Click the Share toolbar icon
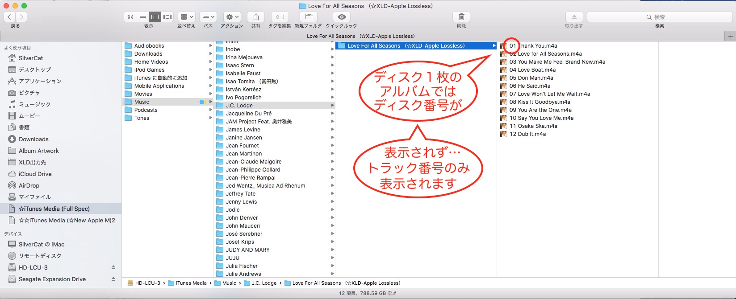 pyautogui.click(x=256, y=17)
